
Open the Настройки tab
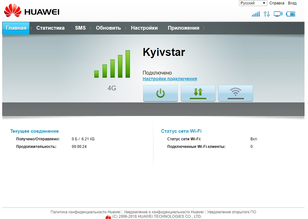(145, 28)
